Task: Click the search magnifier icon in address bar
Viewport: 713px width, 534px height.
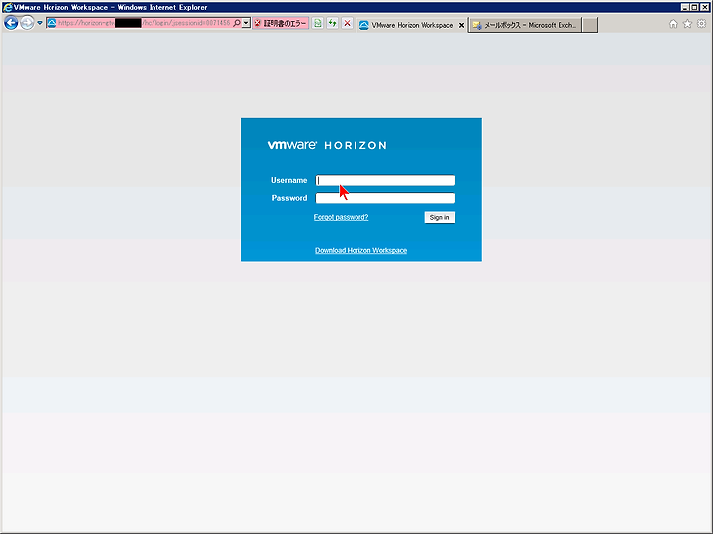Action: [x=237, y=23]
